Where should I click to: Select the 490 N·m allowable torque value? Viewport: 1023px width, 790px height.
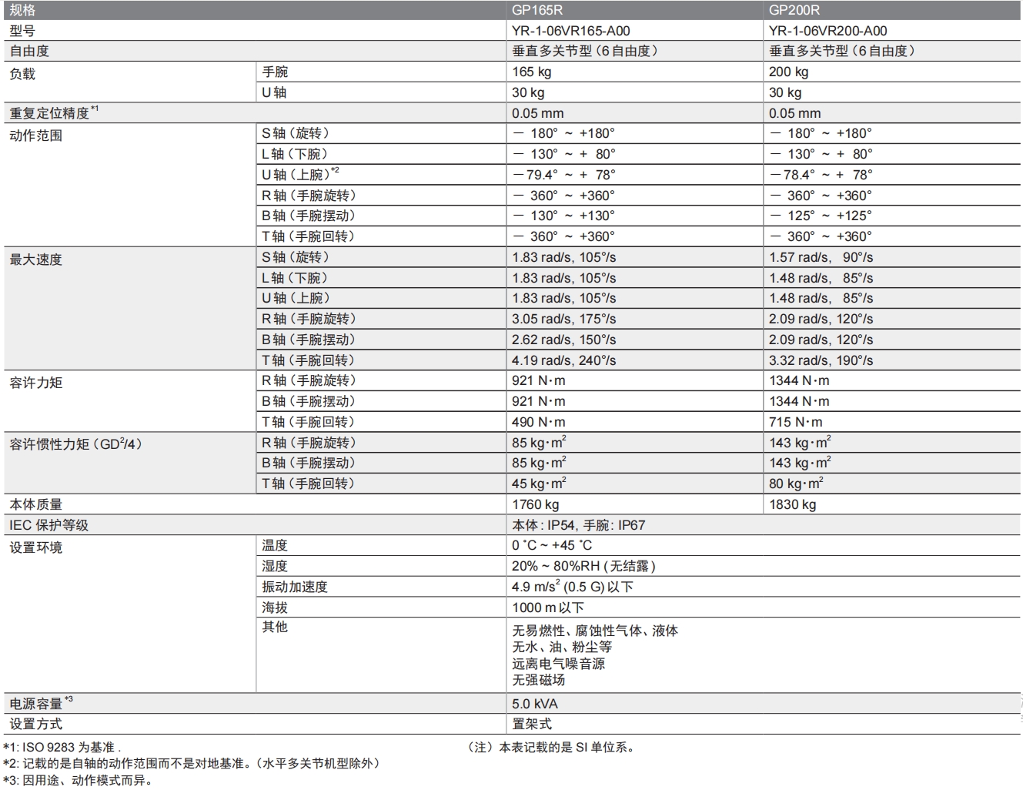point(539,422)
